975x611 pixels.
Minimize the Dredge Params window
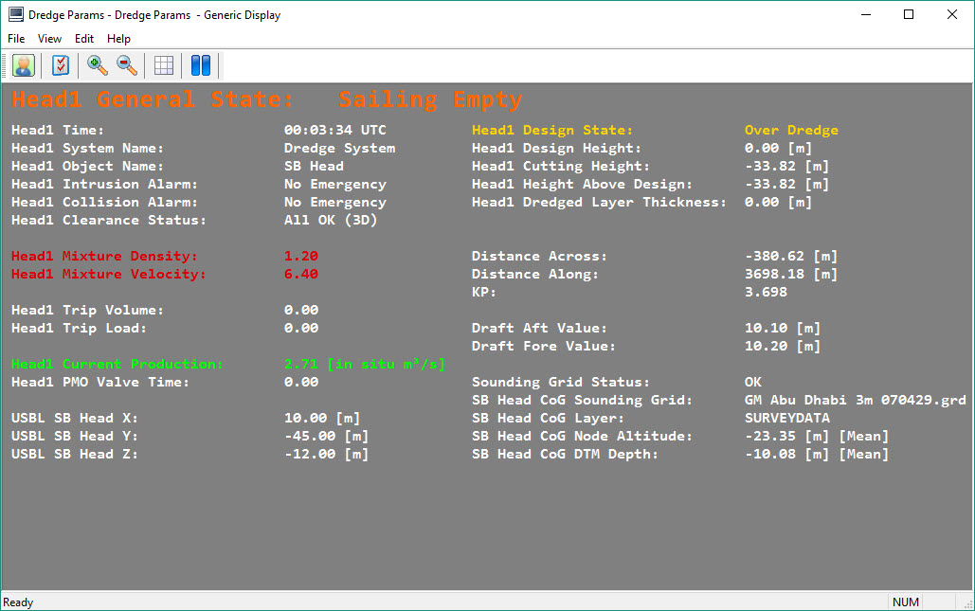(x=865, y=15)
